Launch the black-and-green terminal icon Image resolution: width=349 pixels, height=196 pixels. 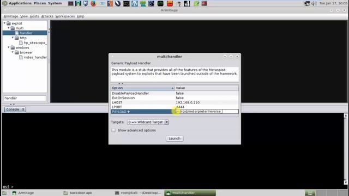click(160, 3)
